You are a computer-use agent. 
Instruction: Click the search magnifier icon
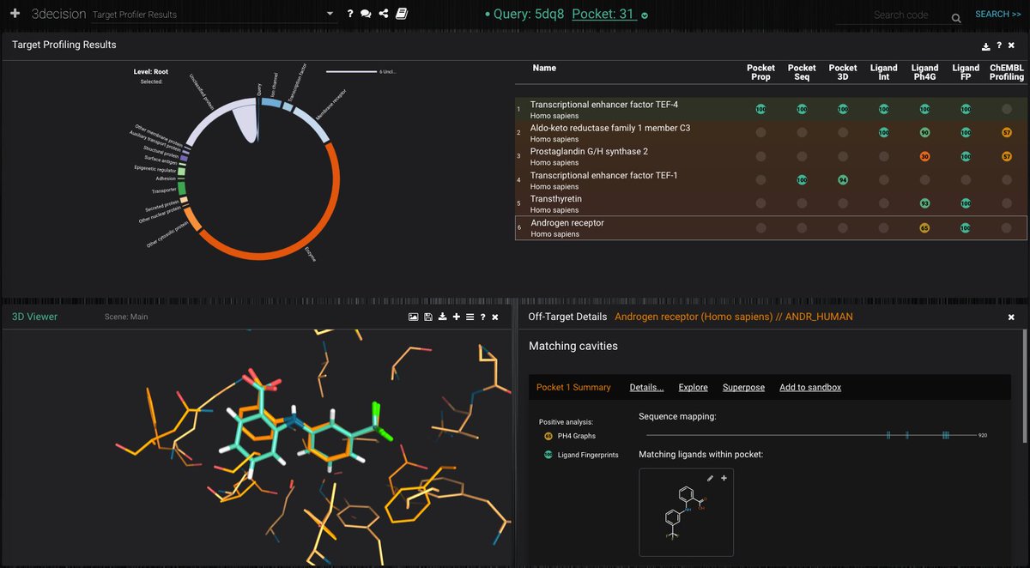[x=956, y=17]
